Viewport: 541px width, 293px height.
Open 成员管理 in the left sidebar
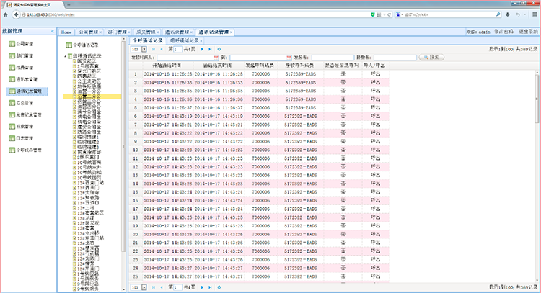(x=21, y=68)
